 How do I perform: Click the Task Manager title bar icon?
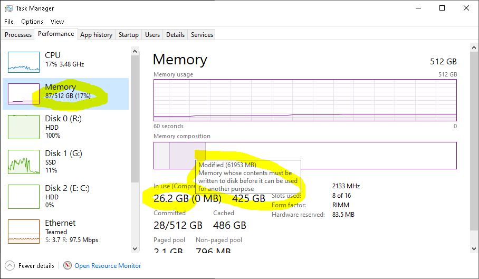(x=9, y=8)
